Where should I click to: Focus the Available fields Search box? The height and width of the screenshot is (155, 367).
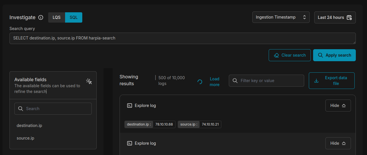pyautogui.click(x=53, y=109)
